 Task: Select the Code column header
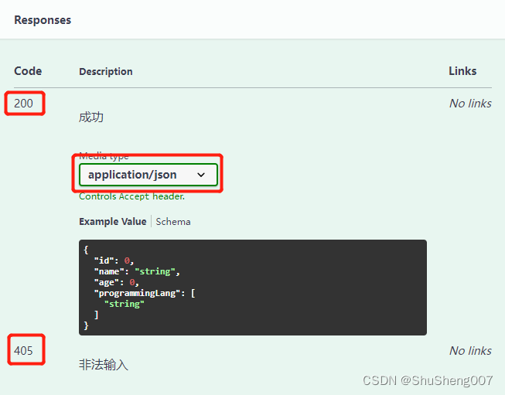[x=28, y=71]
